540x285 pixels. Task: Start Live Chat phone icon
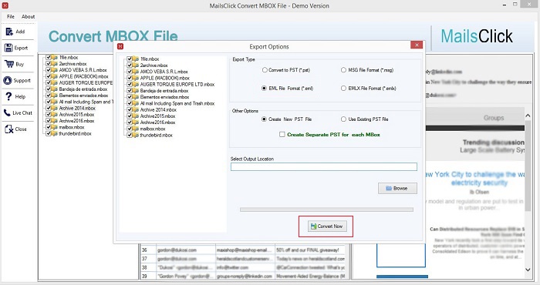point(7,112)
